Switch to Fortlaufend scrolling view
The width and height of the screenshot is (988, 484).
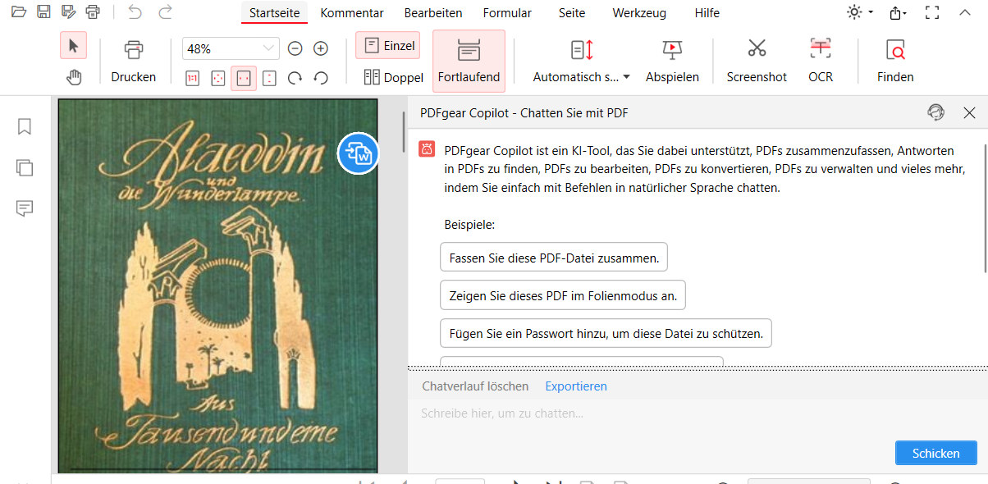point(469,60)
